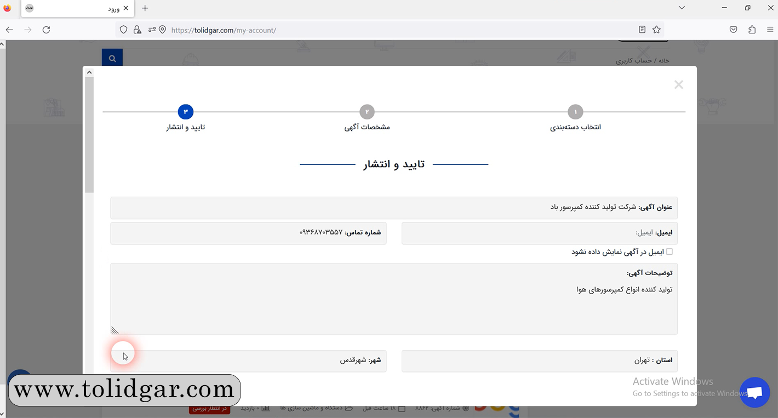This screenshot has height=418, width=778.
Task: Open the browser extensions puzzle icon
Action: (752, 30)
